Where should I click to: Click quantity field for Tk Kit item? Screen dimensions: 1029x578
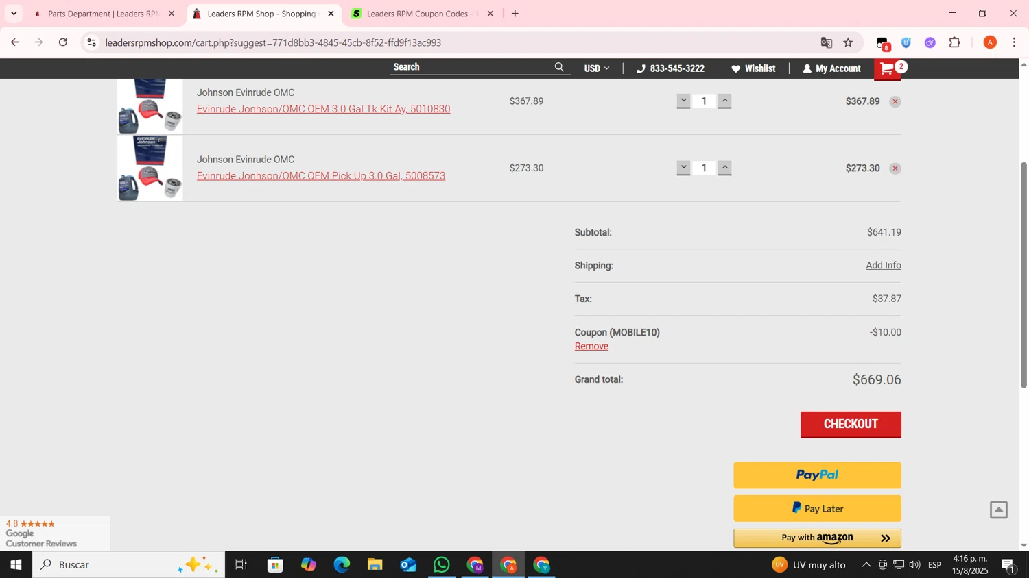(x=704, y=101)
